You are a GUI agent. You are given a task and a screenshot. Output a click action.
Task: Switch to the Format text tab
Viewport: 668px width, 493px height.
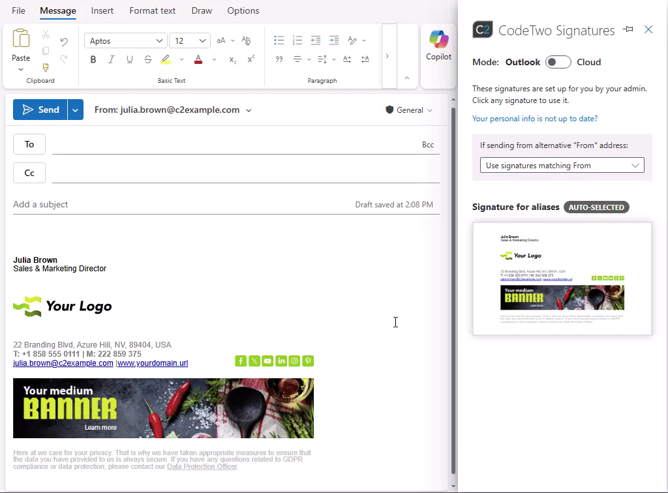pos(153,10)
